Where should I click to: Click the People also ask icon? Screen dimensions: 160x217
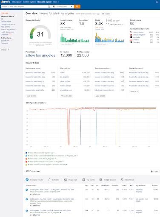[x=100, y=180]
